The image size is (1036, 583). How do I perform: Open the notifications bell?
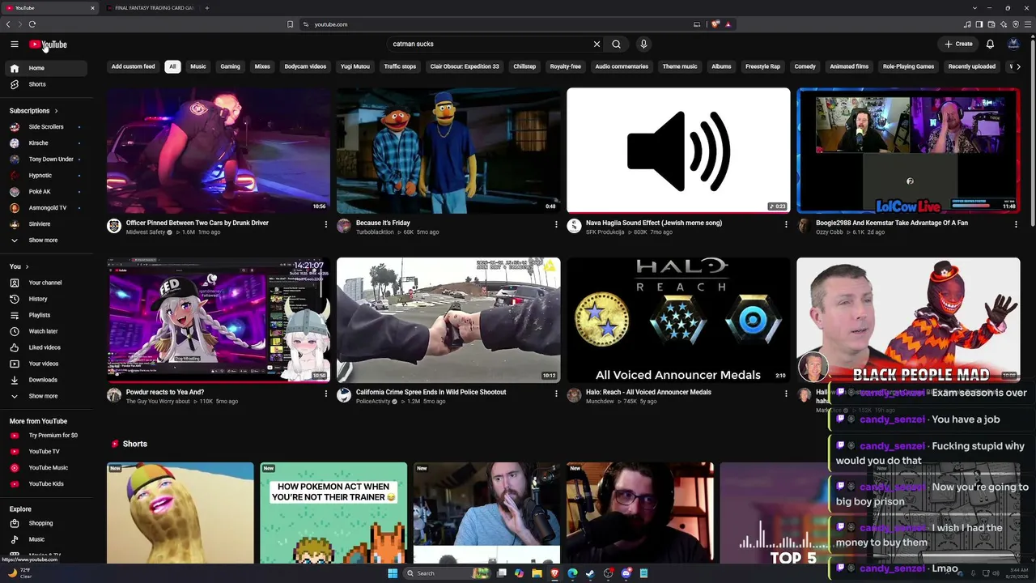click(990, 45)
